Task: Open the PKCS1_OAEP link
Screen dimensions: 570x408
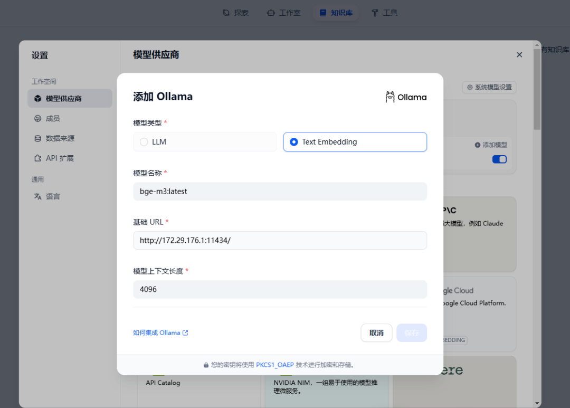Action: [x=275, y=365]
